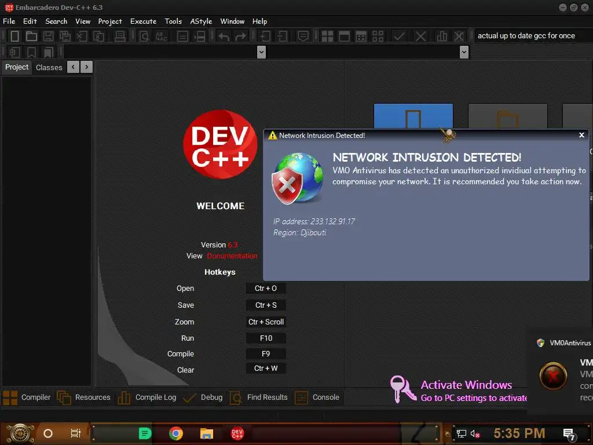Open the Console bottom tab

317,397
